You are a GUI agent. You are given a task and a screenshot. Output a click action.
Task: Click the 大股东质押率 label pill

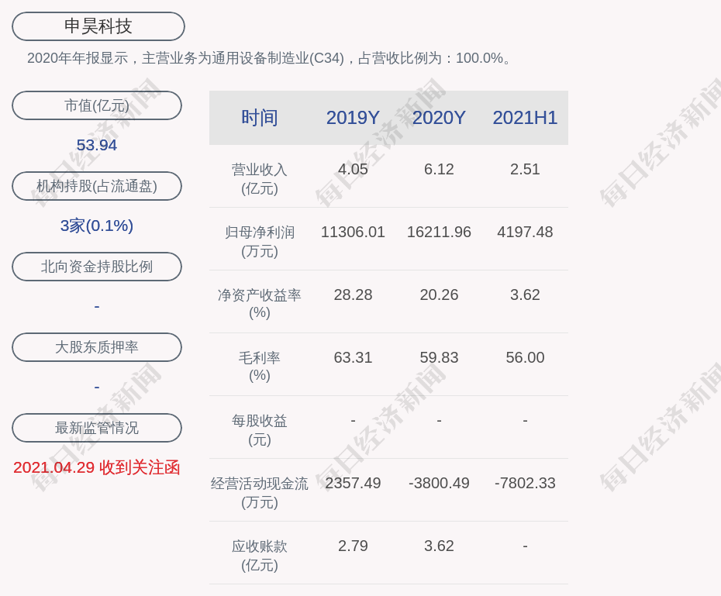(x=97, y=347)
